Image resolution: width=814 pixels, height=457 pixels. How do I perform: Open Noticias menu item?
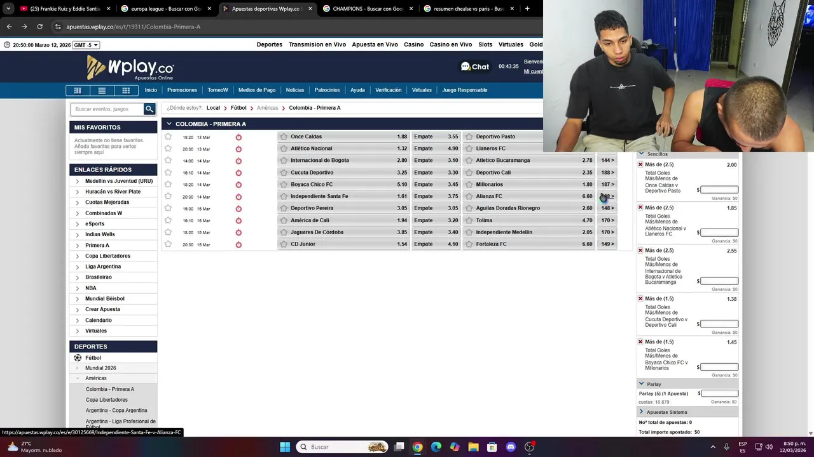tap(295, 90)
